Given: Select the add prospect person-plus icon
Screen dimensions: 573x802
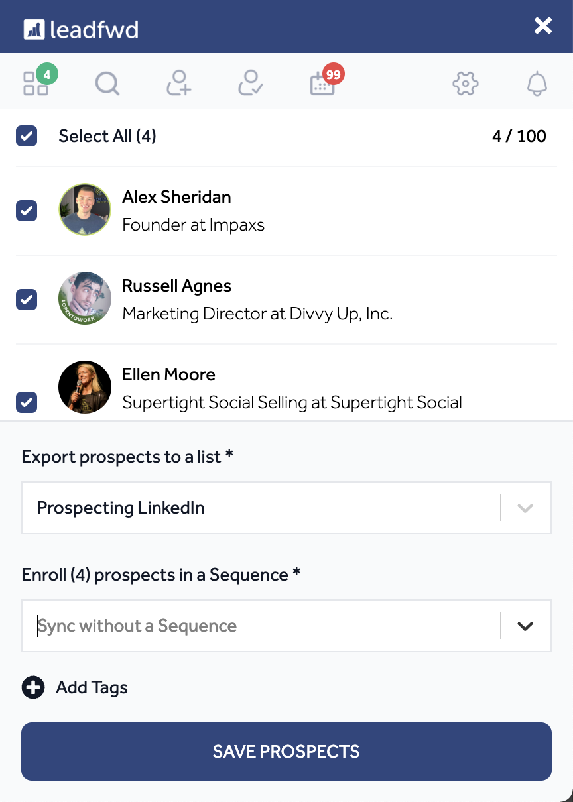Looking at the screenshot, I should [179, 84].
